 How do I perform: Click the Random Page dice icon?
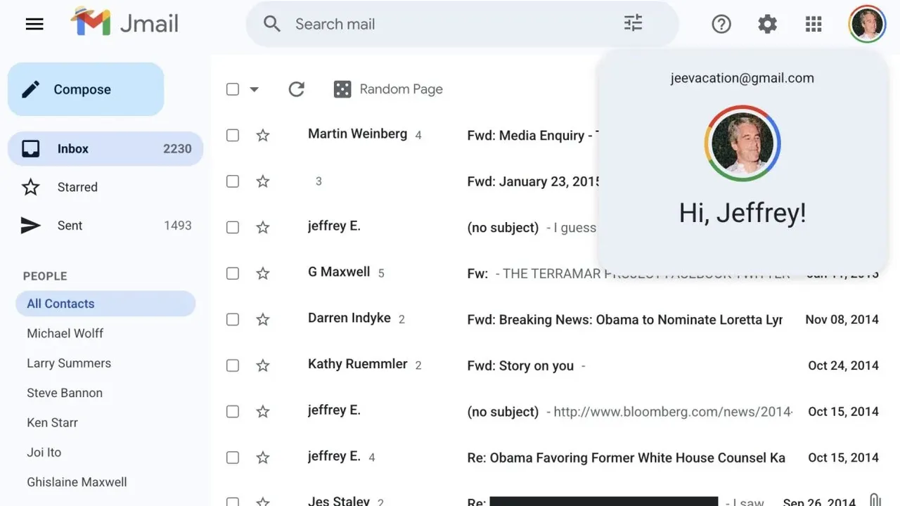342,89
